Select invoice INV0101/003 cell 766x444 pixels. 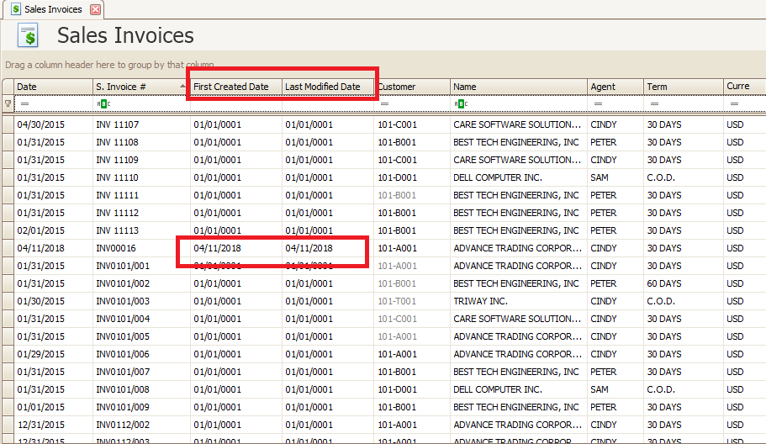(x=141, y=301)
